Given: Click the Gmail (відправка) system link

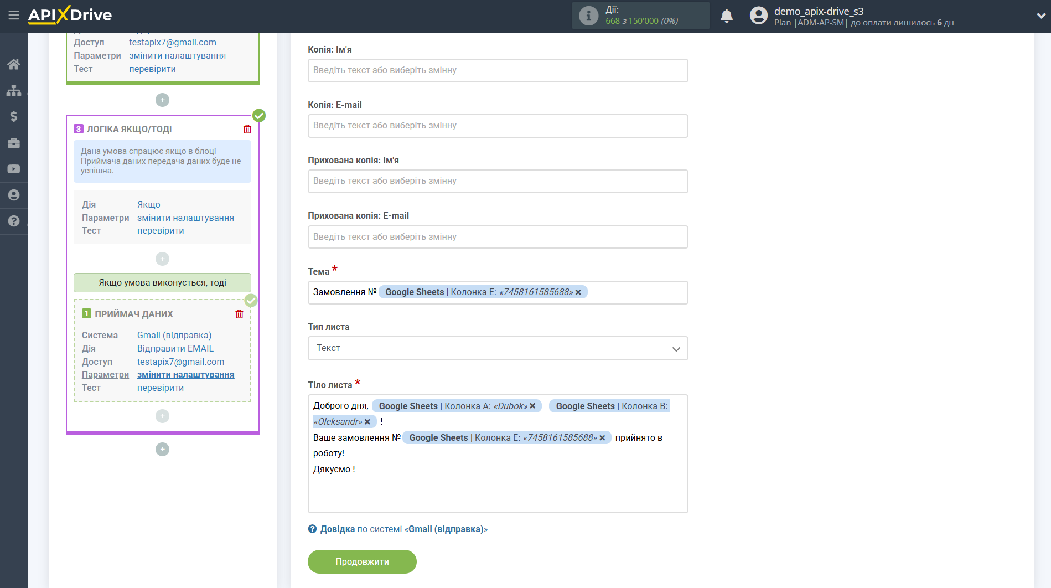Looking at the screenshot, I should click(174, 335).
